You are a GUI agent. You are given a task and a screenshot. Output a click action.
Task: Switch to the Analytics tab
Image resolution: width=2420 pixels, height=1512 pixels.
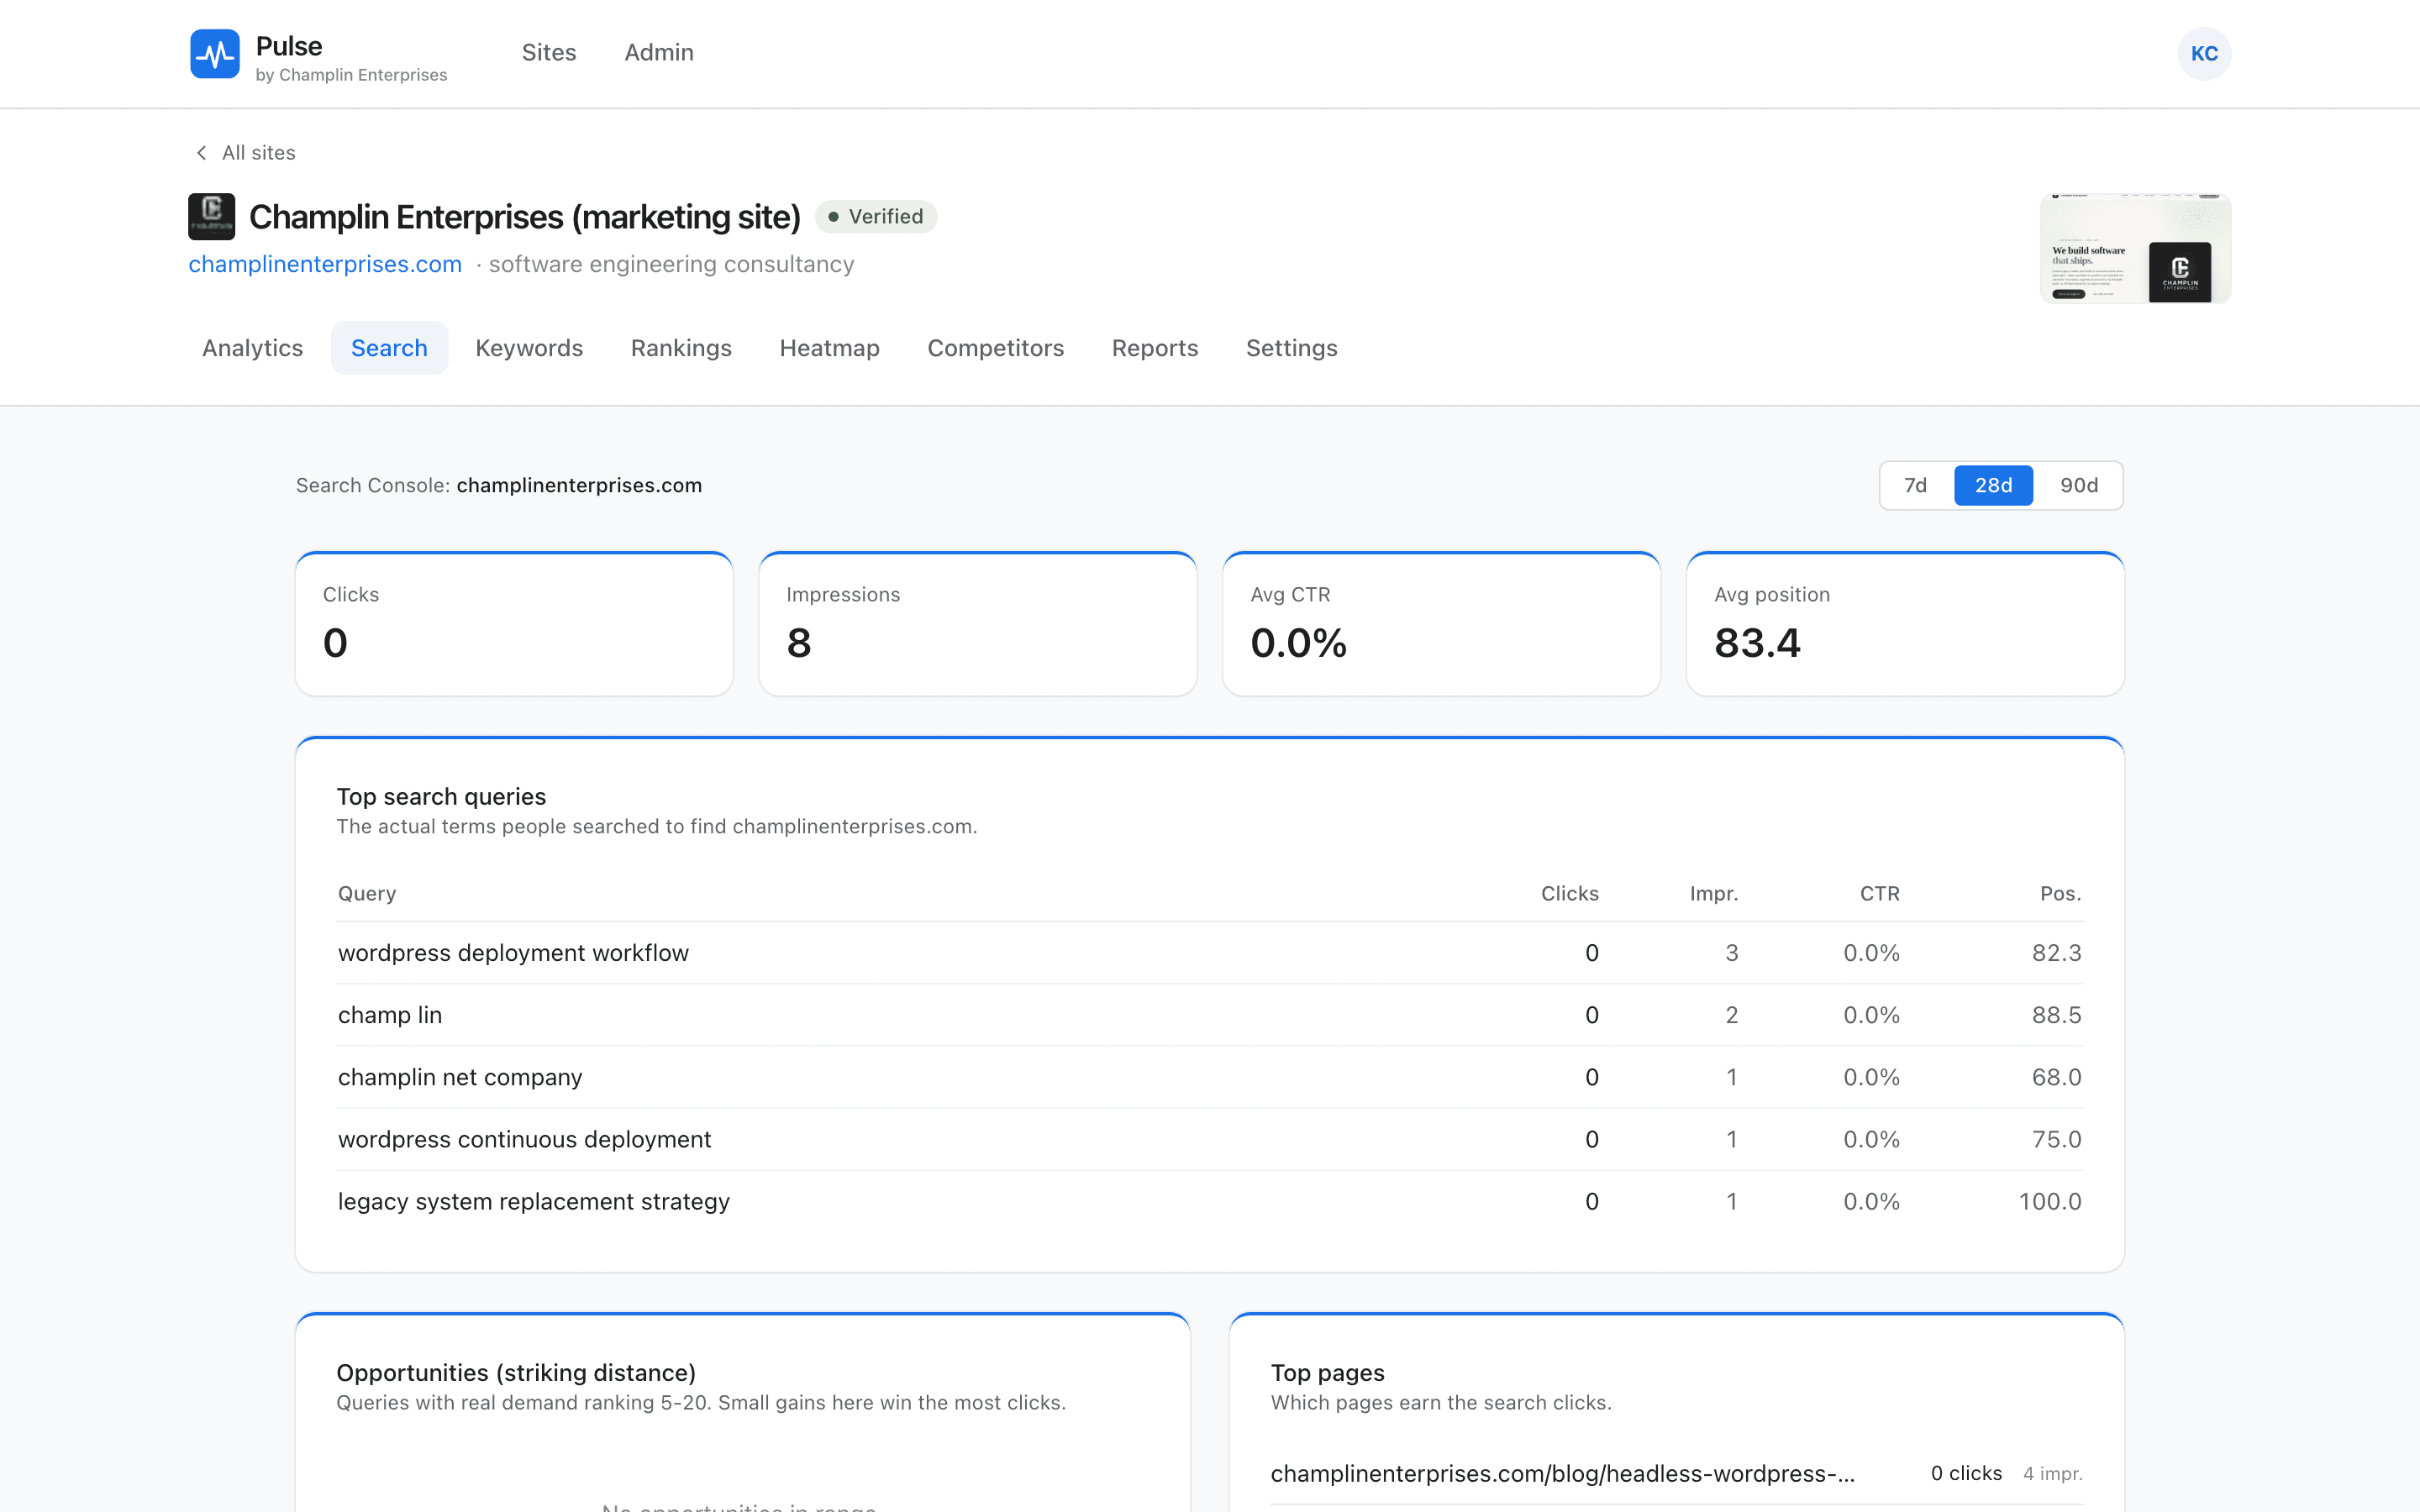[x=252, y=348]
